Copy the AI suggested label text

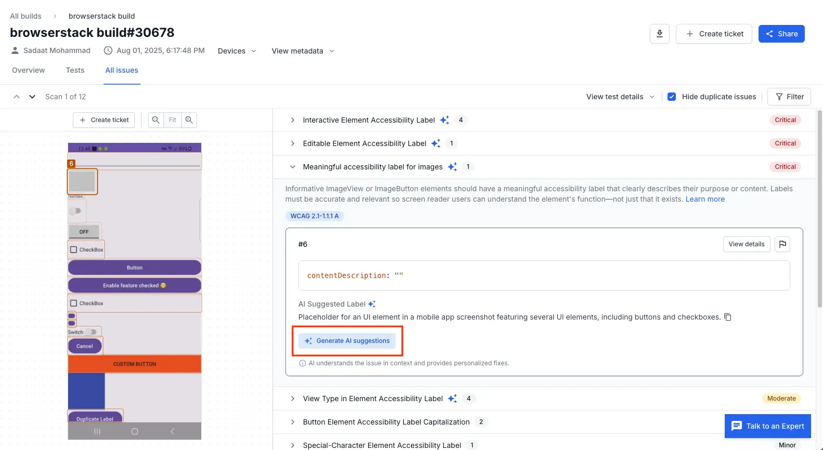coord(728,317)
